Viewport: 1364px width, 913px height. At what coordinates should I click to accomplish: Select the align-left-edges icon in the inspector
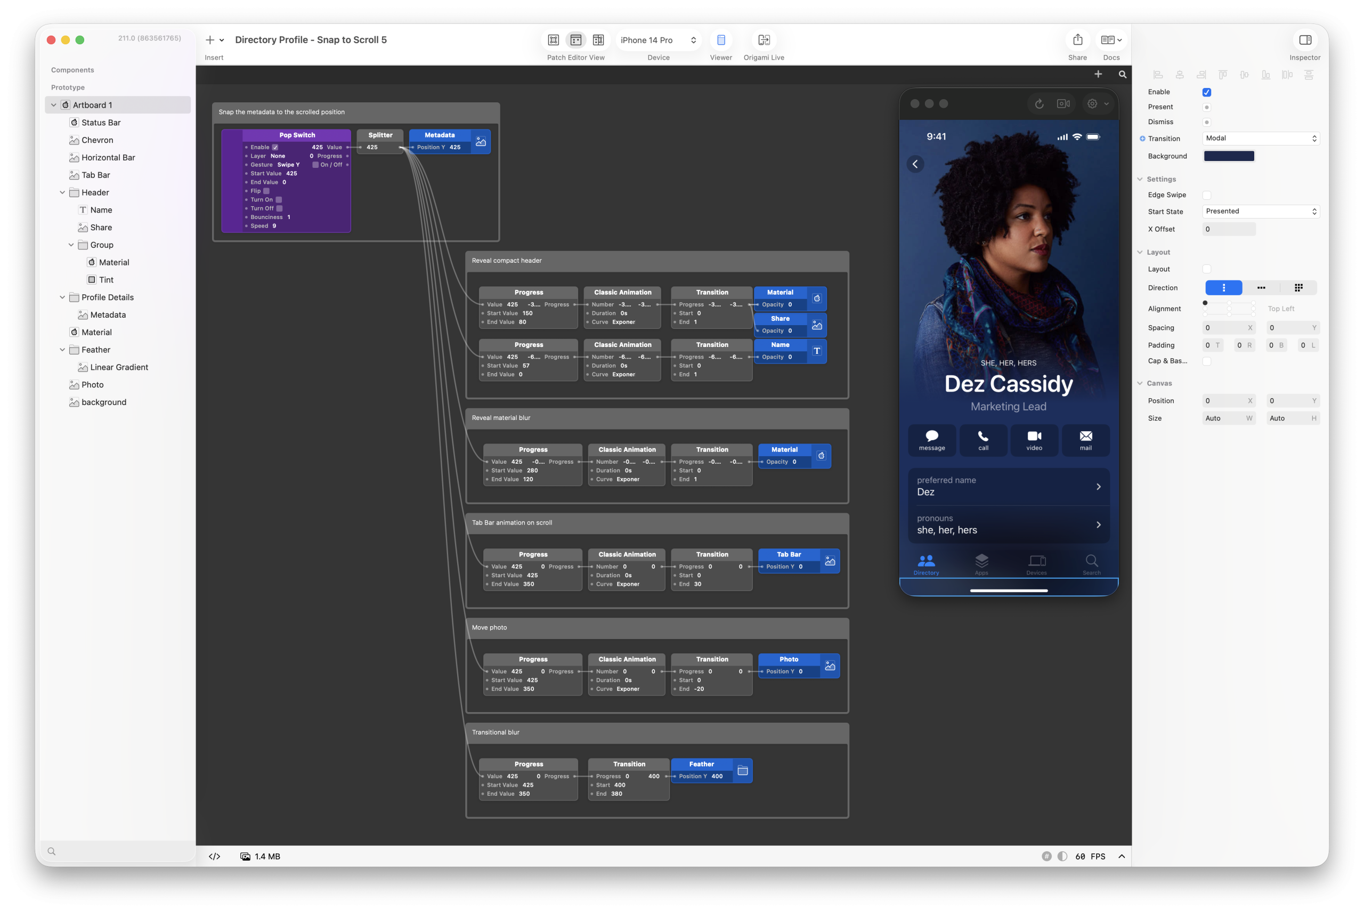[1157, 75]
